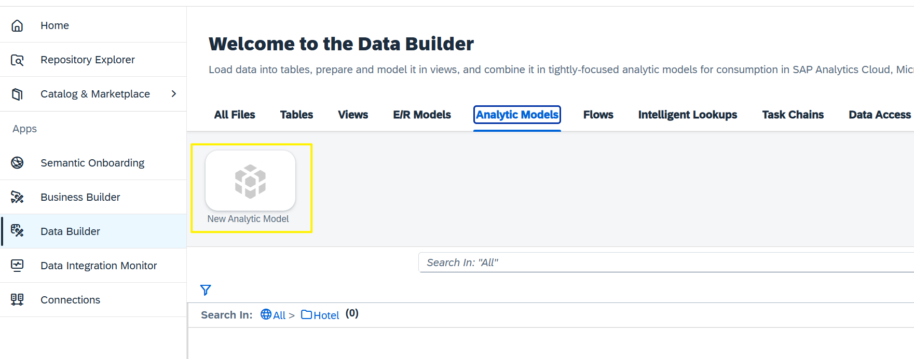This screenshot has height=359, width=914.
Task: Open Business Builder via its icon
Action: click(x=17, y=197)
